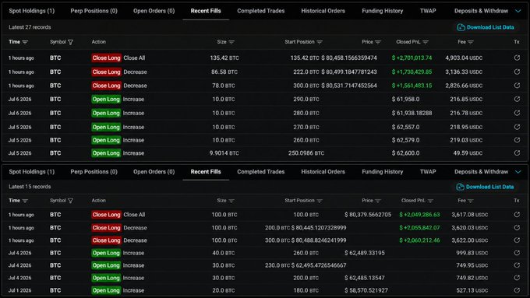Open Tx link for the 216.78 USDC fee row
Screen dimensions: 530x298
517,113
